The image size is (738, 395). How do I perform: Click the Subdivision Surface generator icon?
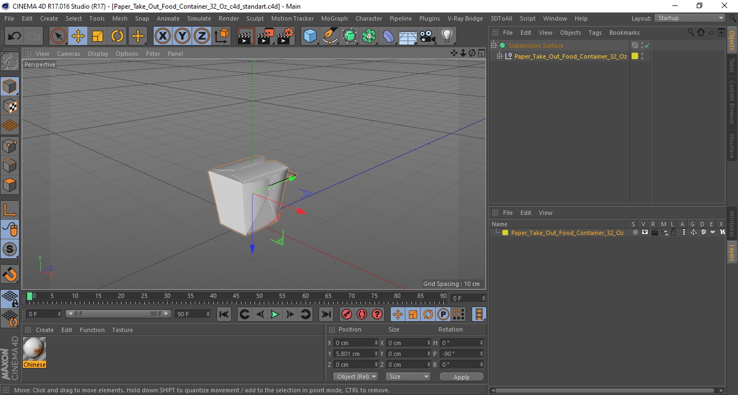pos(349,36)
